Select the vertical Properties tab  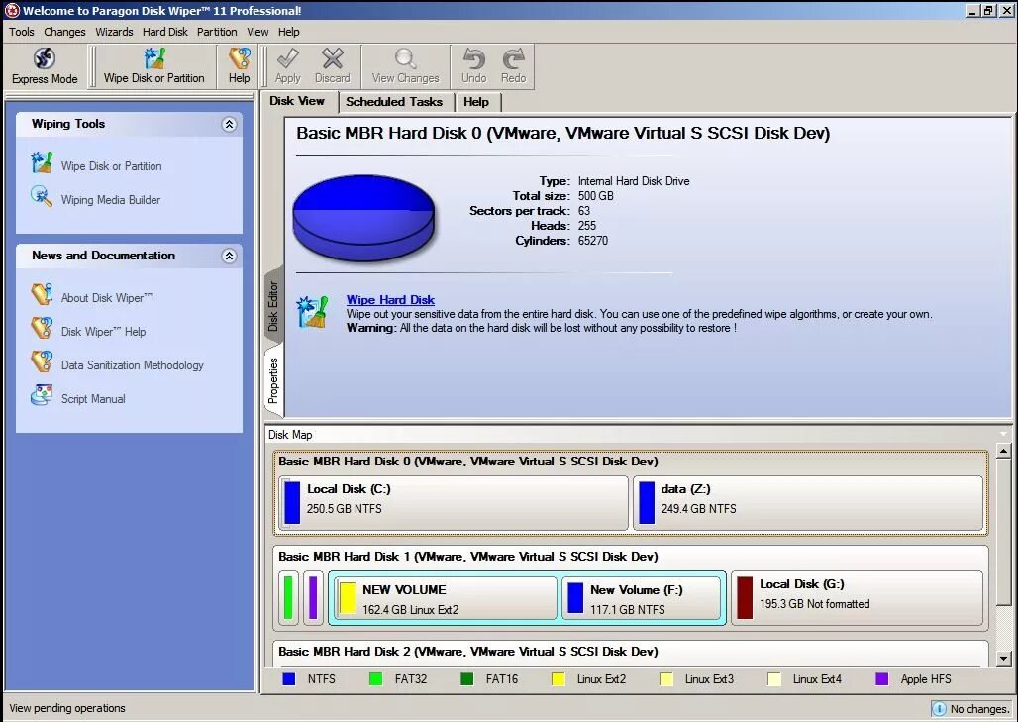[x=273, y=381]
